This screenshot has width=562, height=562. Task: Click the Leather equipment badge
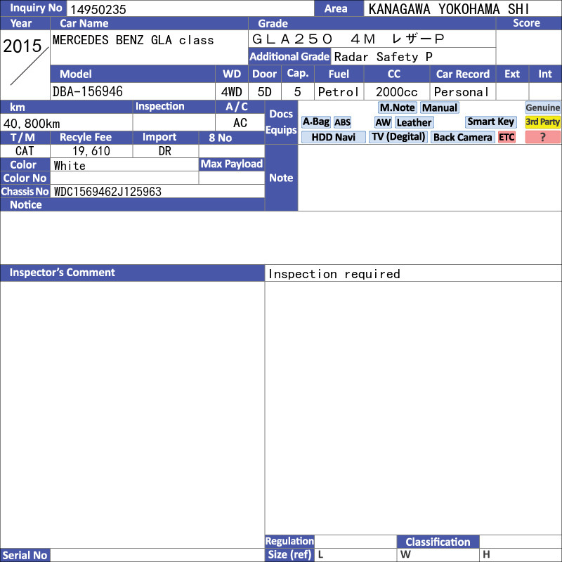click(x=414, y=122)
